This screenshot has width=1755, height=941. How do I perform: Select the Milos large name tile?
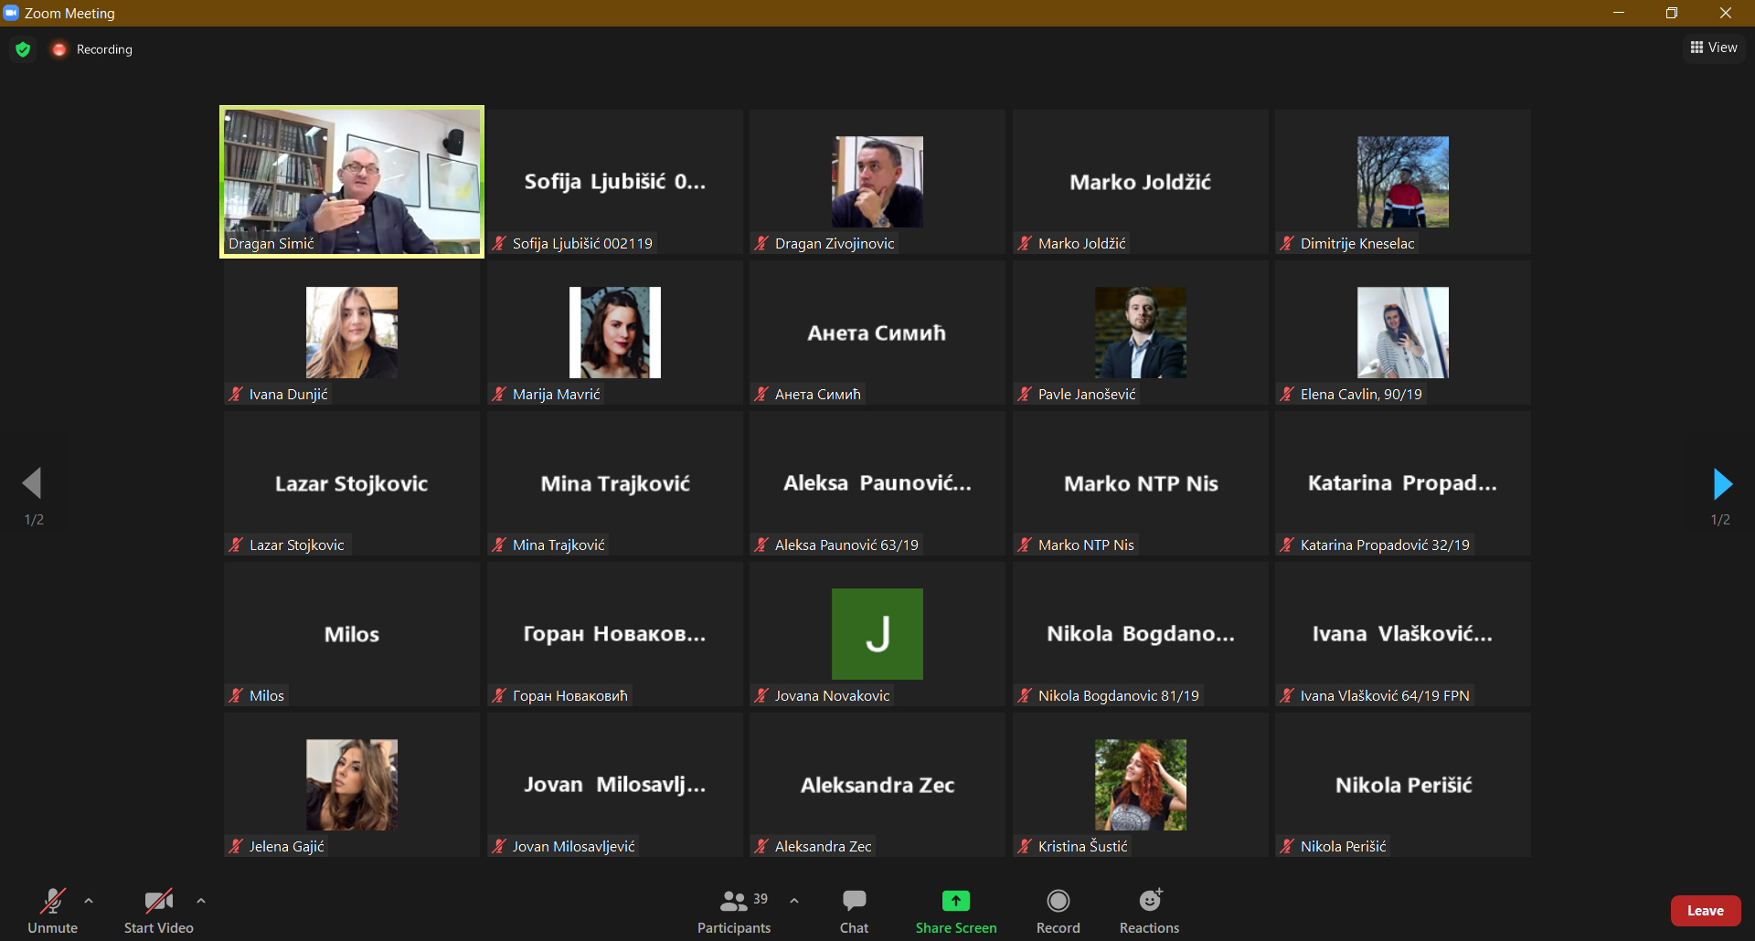[352, 634]
